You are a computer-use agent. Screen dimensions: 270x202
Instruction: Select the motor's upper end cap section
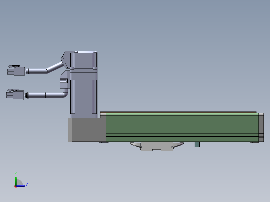[83, 60]
